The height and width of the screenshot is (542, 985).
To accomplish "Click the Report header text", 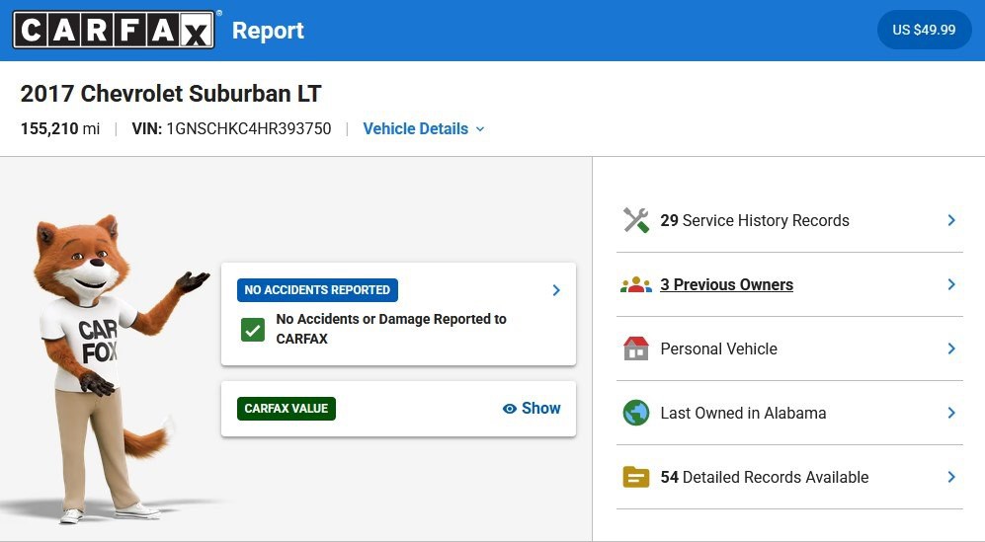I will coord(269,31).
